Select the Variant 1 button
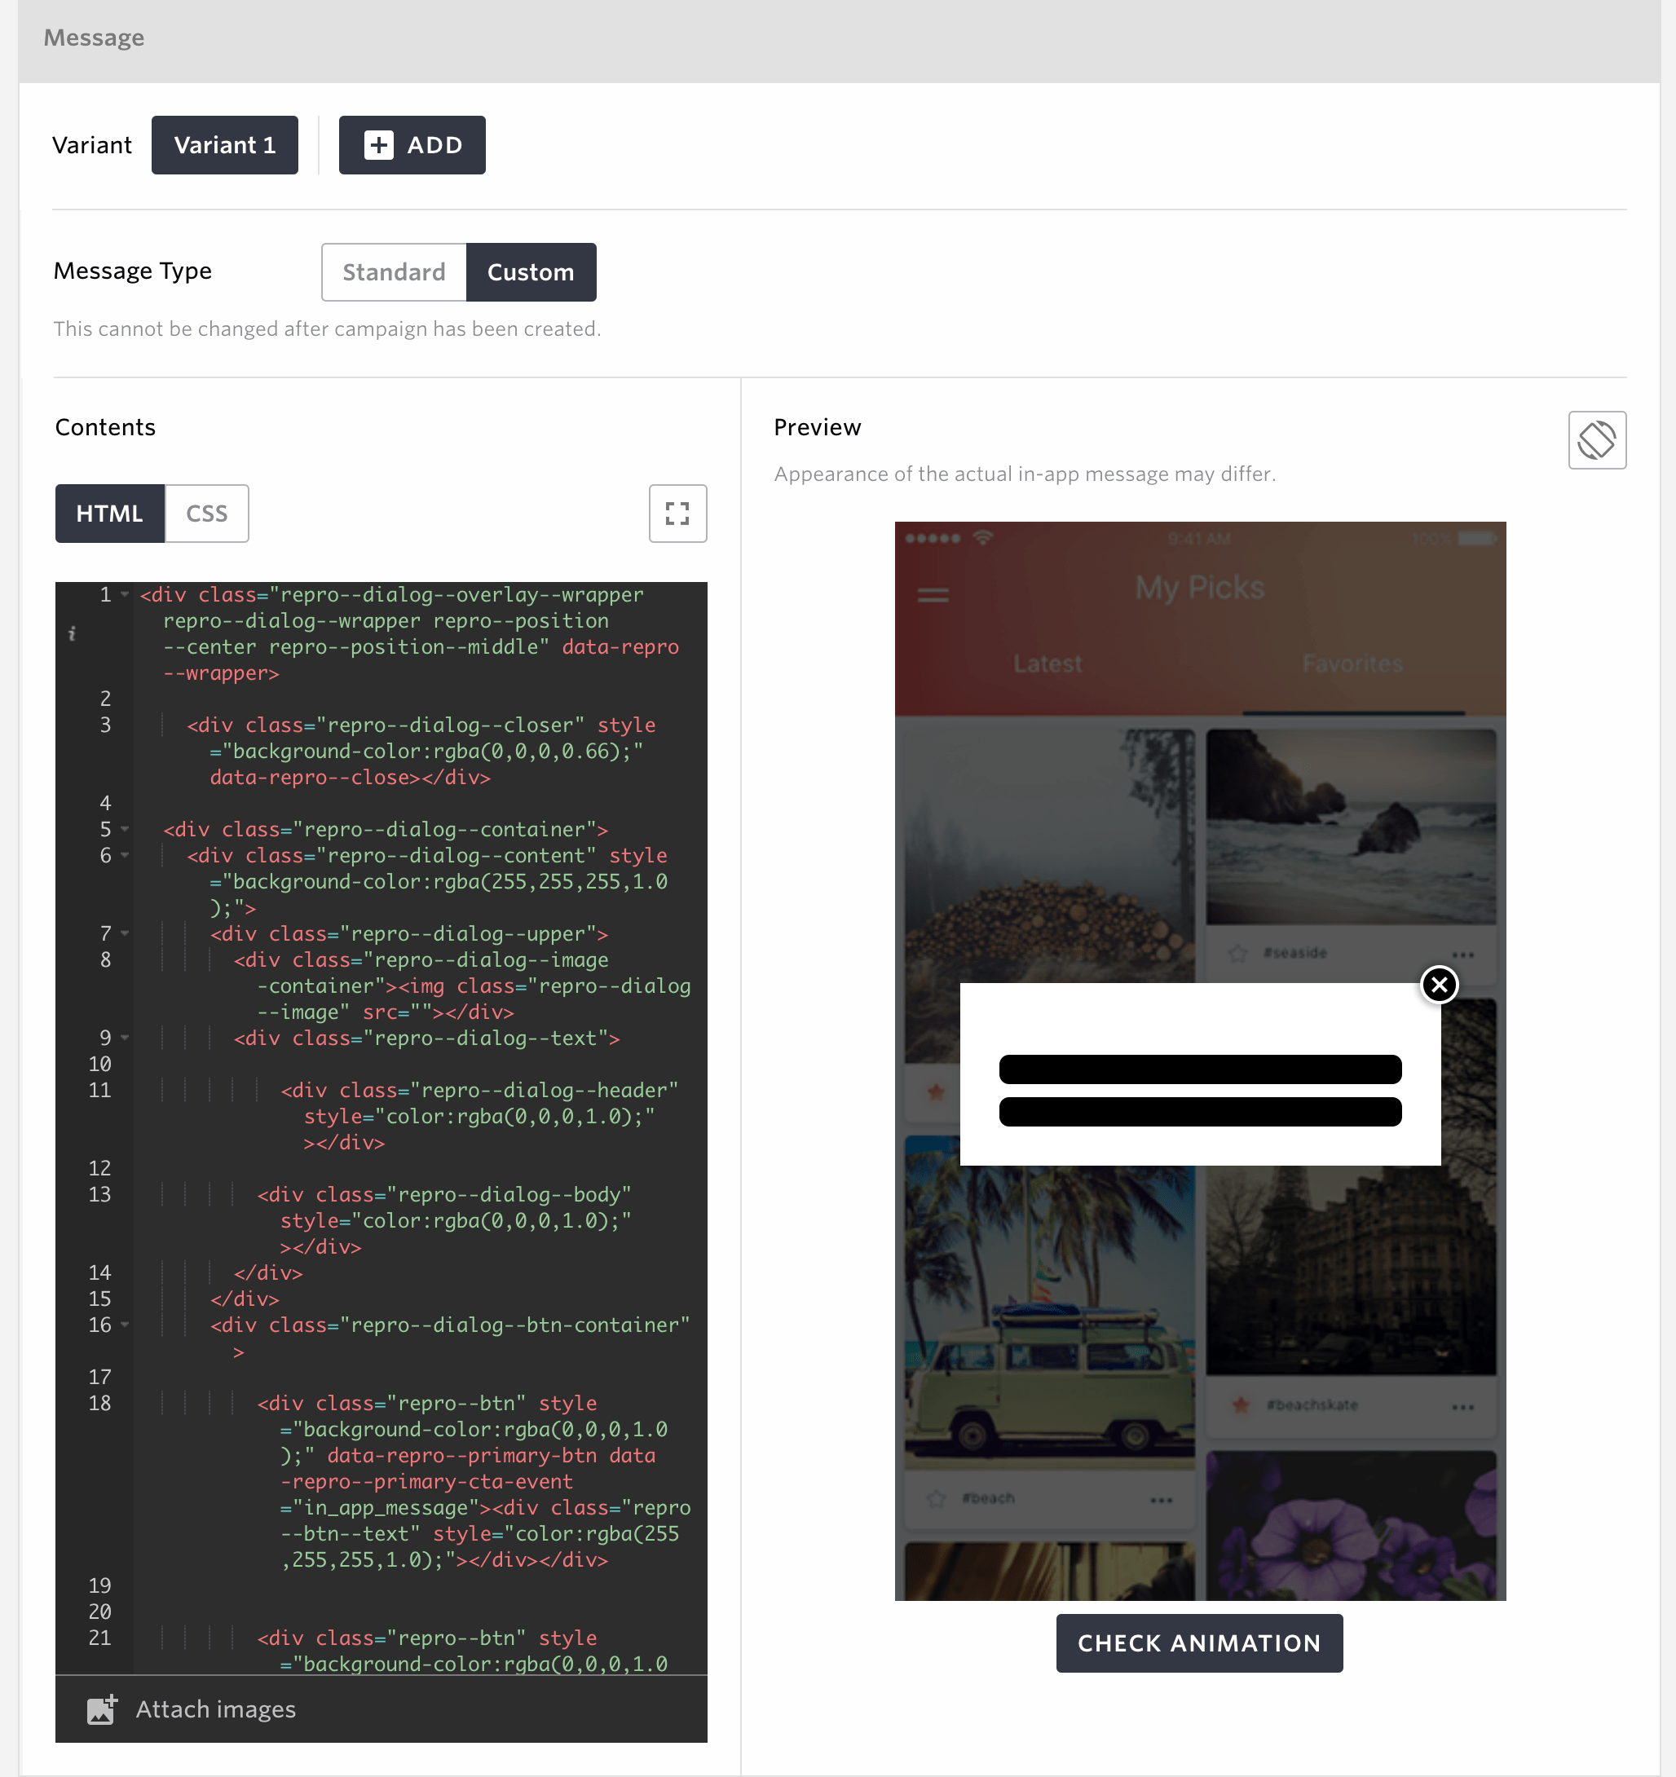Viewport: 1676px width, 1777px height. point(224,145)
